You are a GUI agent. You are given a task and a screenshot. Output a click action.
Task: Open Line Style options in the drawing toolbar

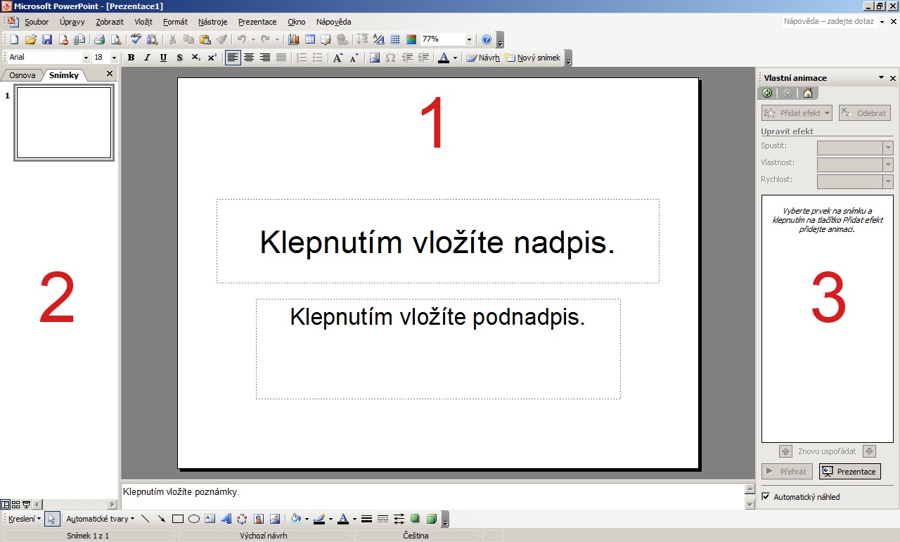point(366,519)
